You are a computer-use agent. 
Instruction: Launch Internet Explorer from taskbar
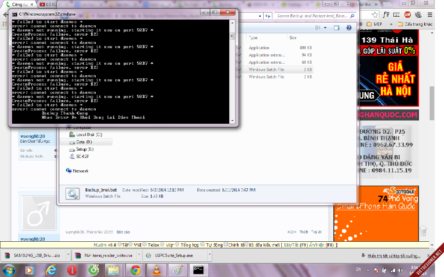tap(51, 270)
